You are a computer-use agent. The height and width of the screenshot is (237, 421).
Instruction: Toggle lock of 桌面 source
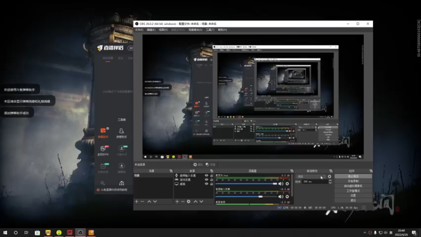pos(212,184)
